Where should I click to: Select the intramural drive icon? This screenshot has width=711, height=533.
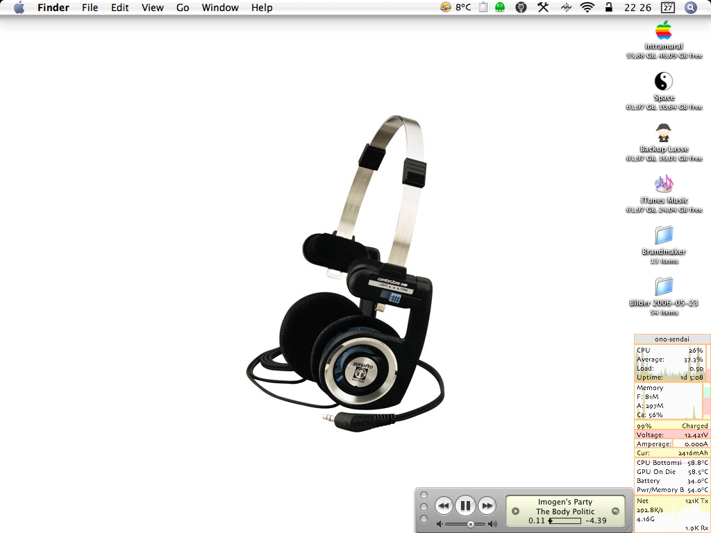tap(663, 31)
